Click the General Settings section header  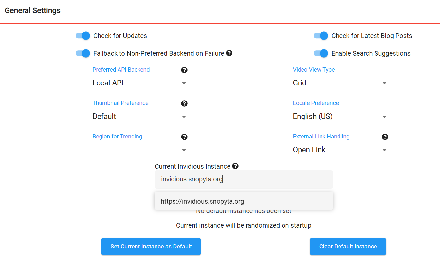(x=32, y=10)
